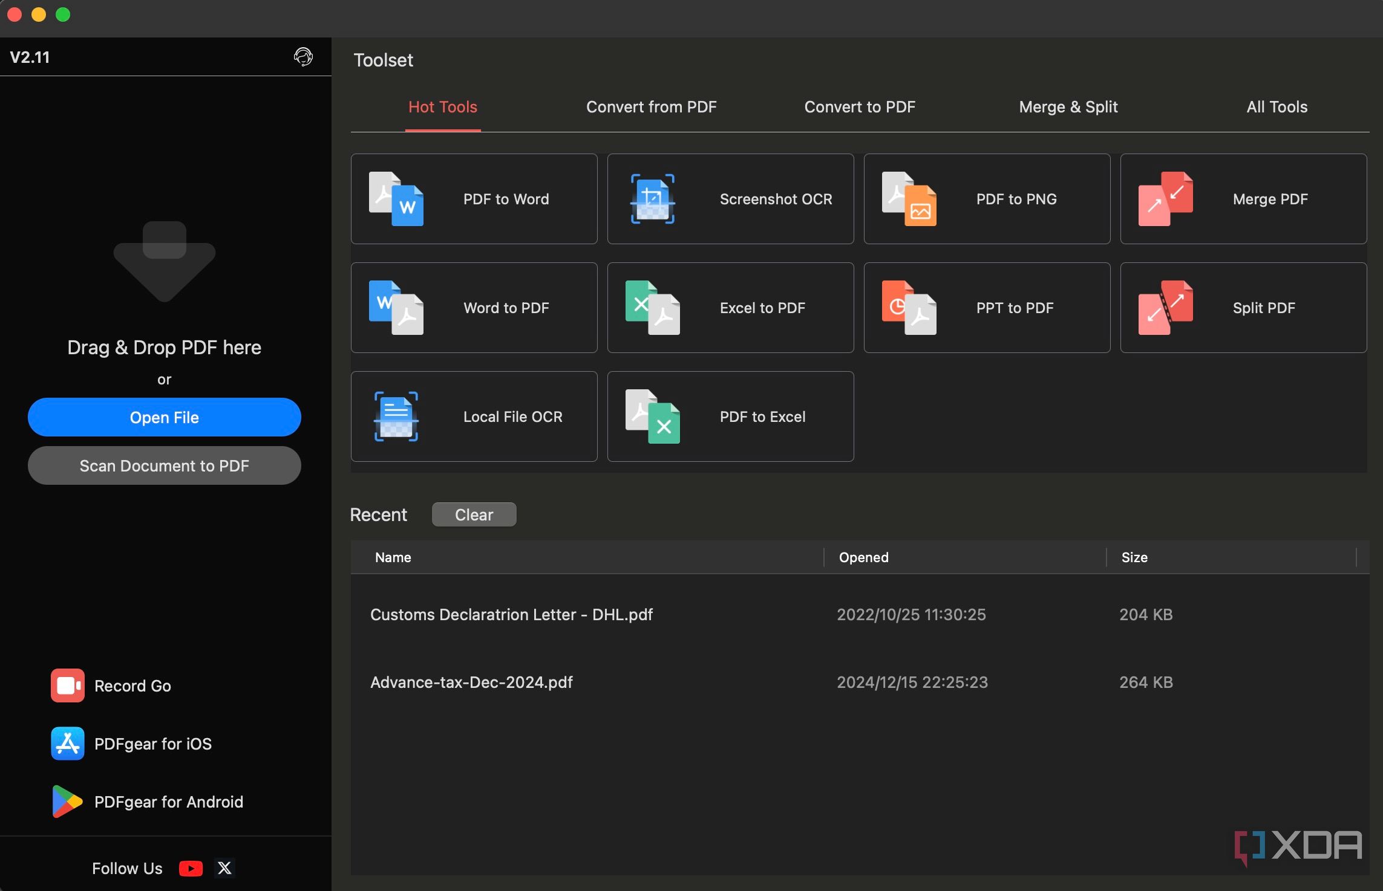
Task: Switch to the Merge & Split tab
Action: tap(1068, 107)
